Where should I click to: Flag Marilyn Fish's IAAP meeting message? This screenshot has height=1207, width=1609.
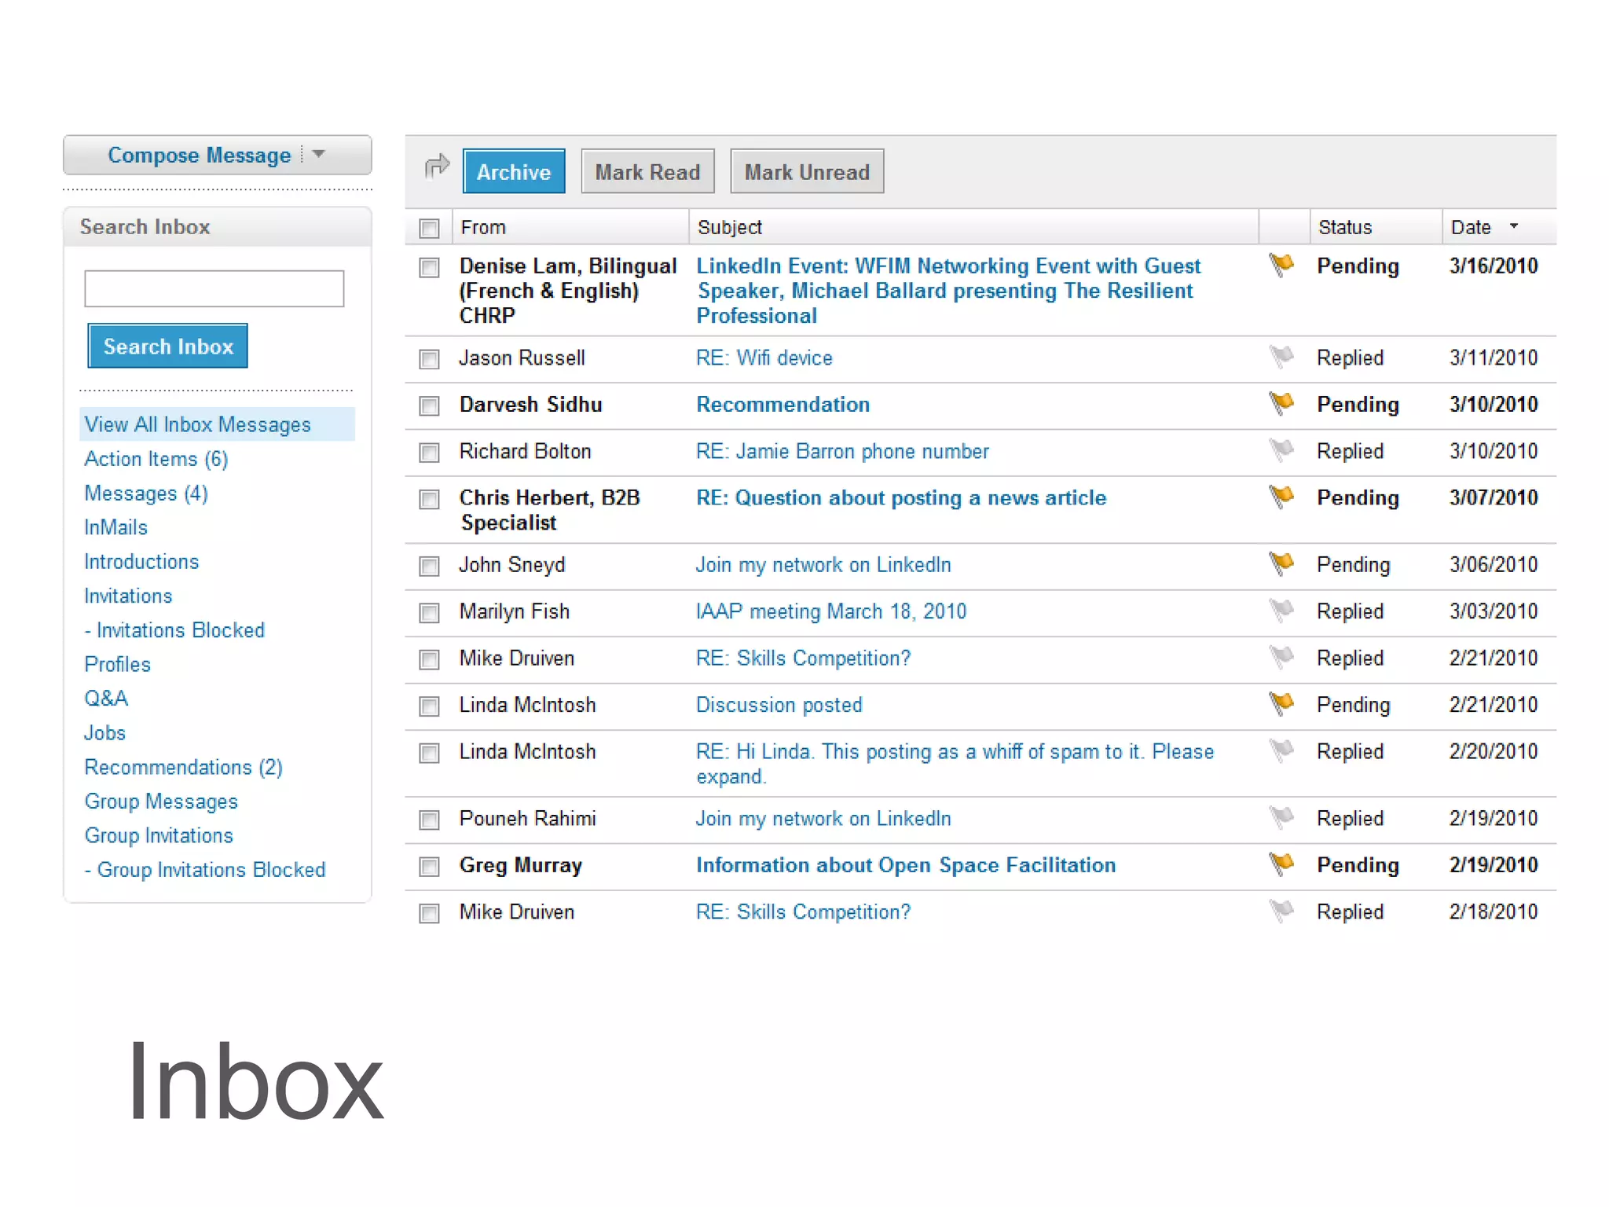pos(1281,611)
